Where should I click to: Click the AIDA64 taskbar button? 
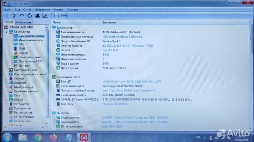tap(84, 137)
